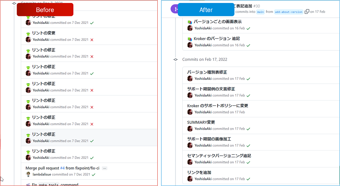Open YoshidaAki author link under リンクを追加
The height and width of the screenshot is (186, 340).
click(203, 179)
